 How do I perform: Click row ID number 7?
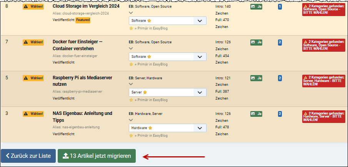(x=7, y=42)
